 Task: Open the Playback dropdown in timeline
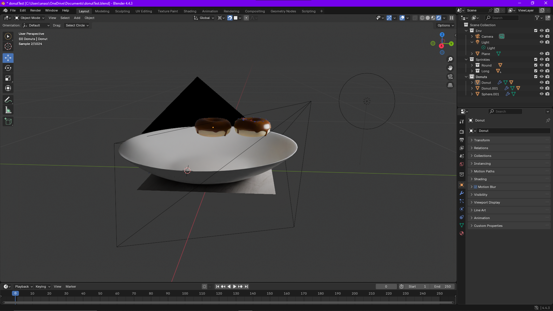click(x=24, y=287)
